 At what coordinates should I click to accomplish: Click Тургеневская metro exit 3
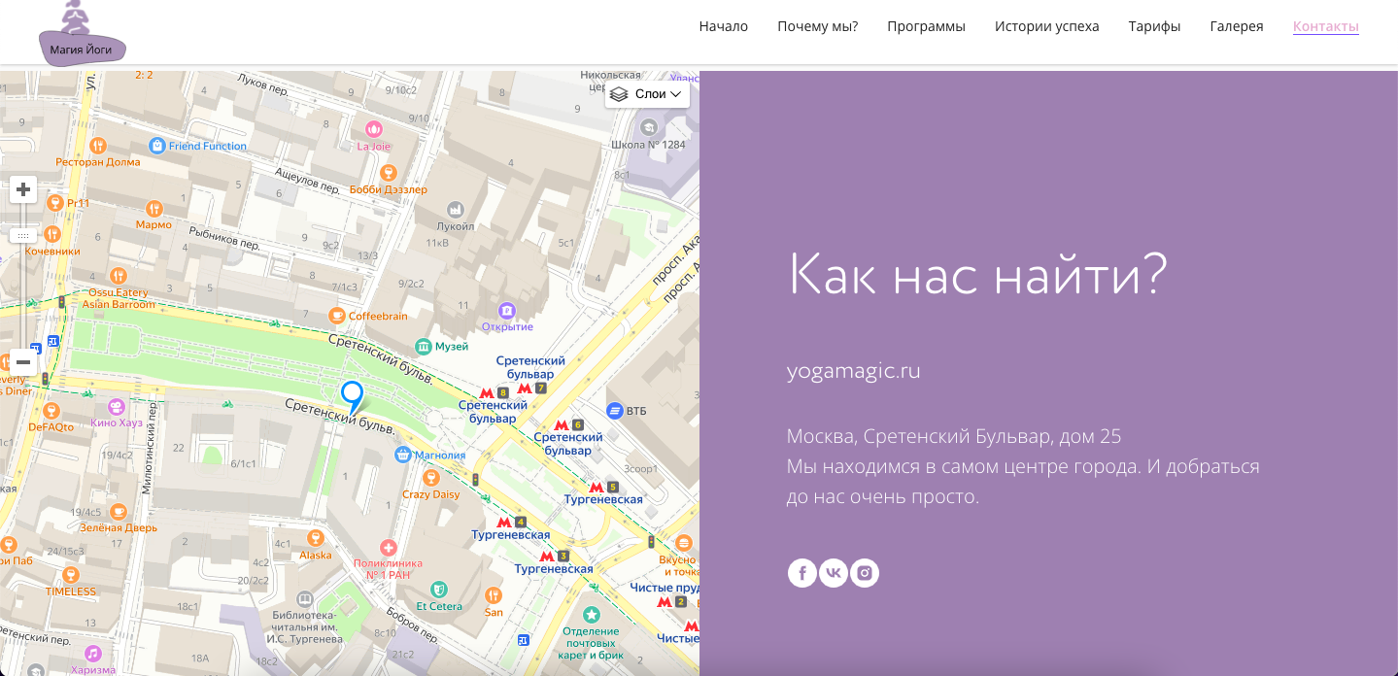(555, 556)
